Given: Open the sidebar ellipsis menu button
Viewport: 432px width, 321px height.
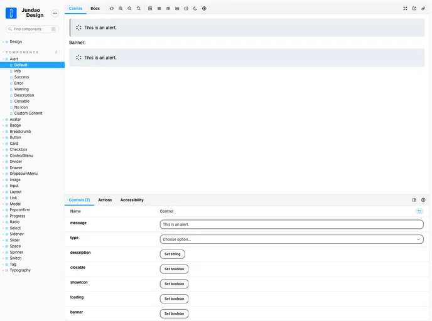Looking at the screenshot, I should point(55,13).
